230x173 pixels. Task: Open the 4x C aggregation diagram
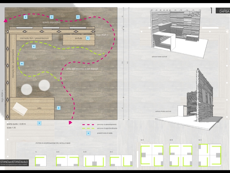209,155
